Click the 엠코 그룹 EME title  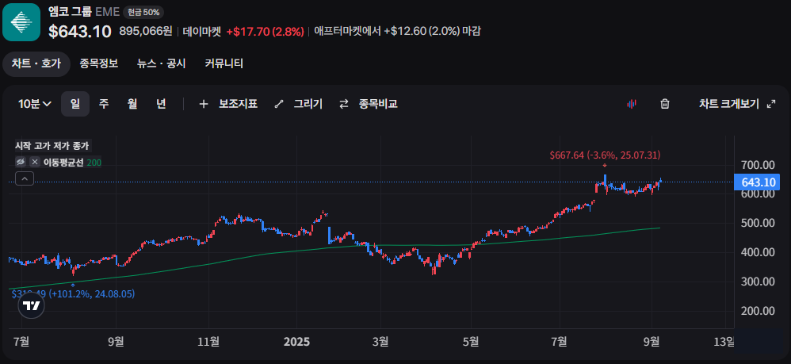point(84,11)
